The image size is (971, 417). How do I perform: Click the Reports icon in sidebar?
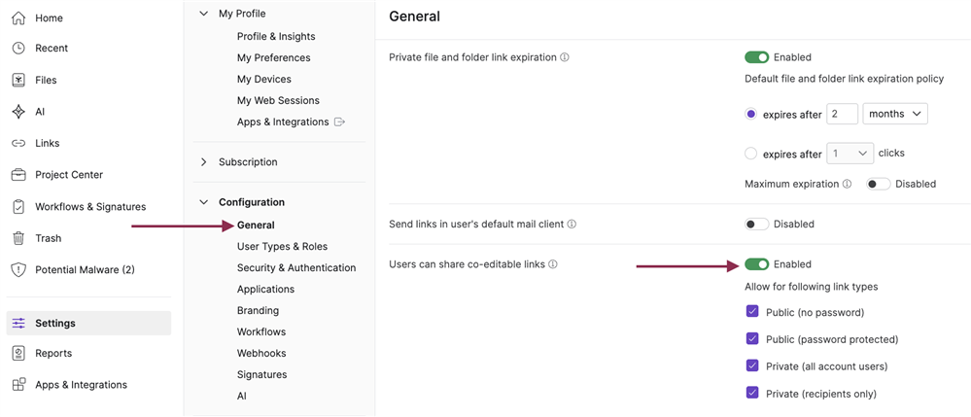pyautogui.click(x=18, y=354)
